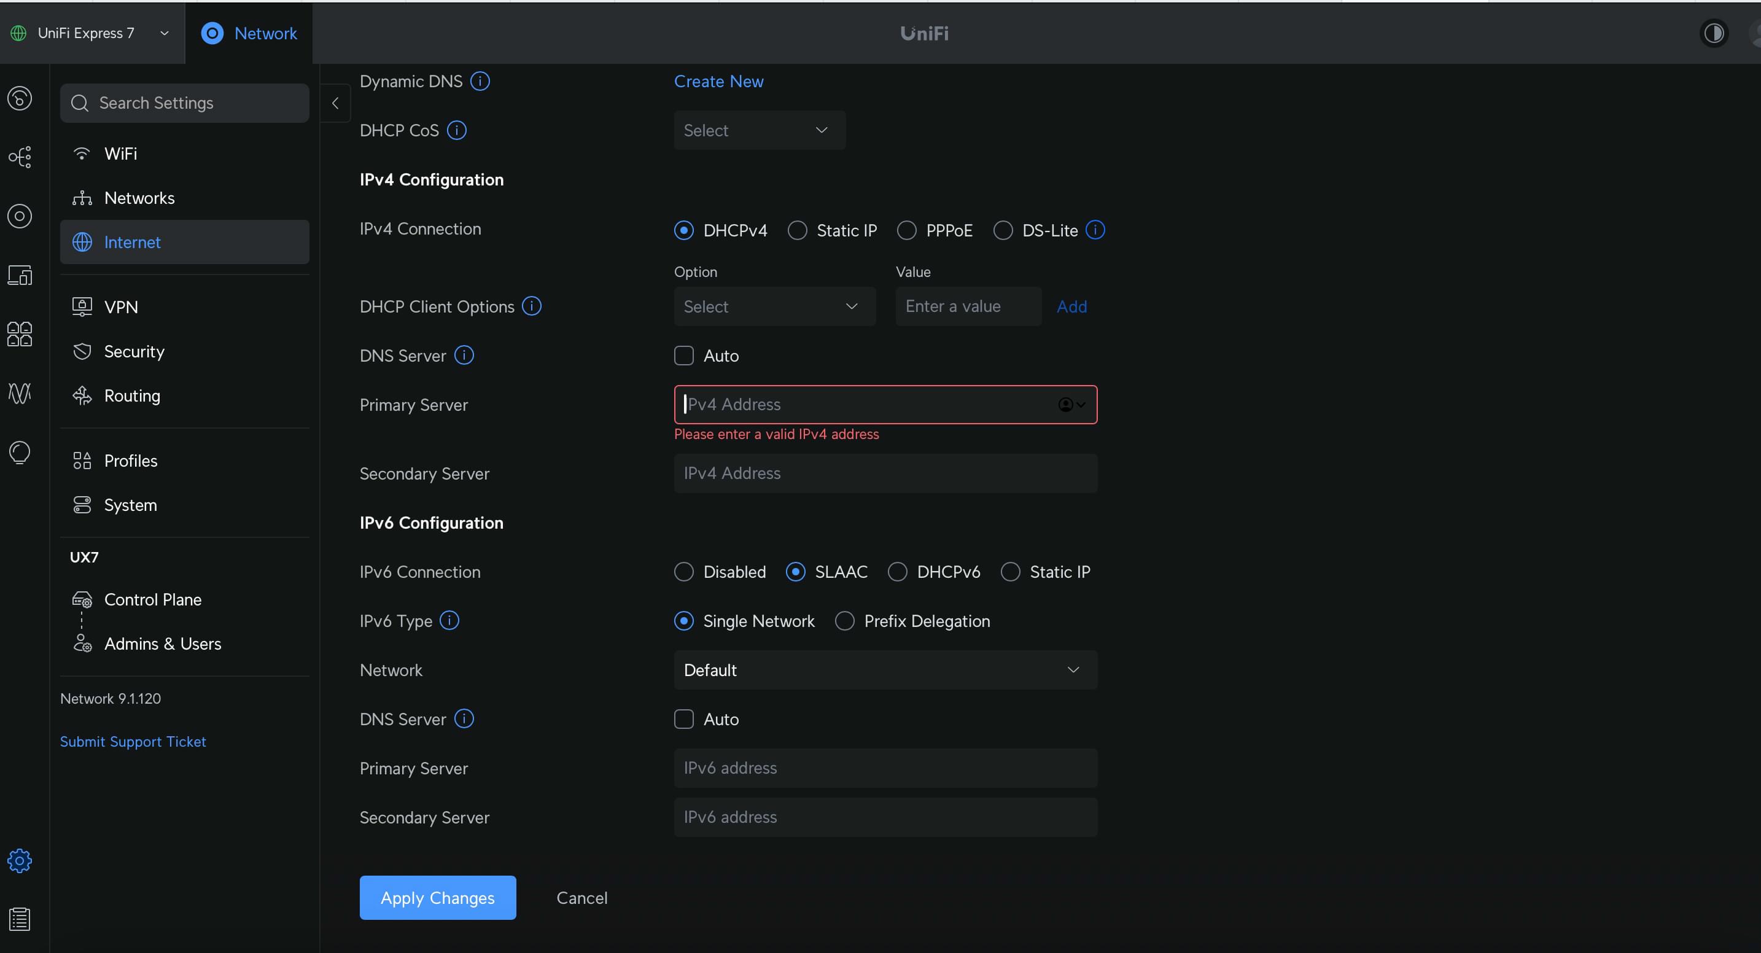
Task: Open the UniFi Devices icon in left rail
Action: click(20, 216)
